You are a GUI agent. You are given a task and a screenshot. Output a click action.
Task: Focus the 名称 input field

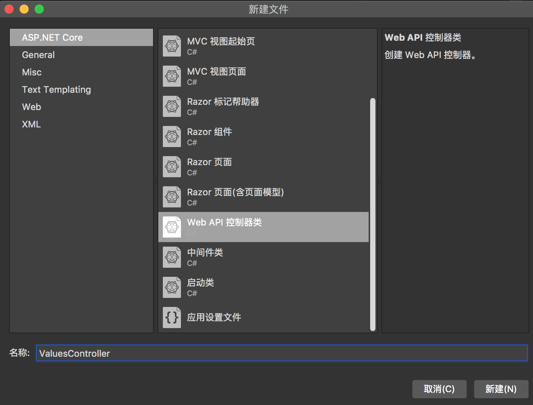[x=282, y=353]
